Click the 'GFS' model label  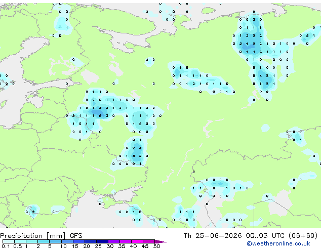tap(76, 236)
